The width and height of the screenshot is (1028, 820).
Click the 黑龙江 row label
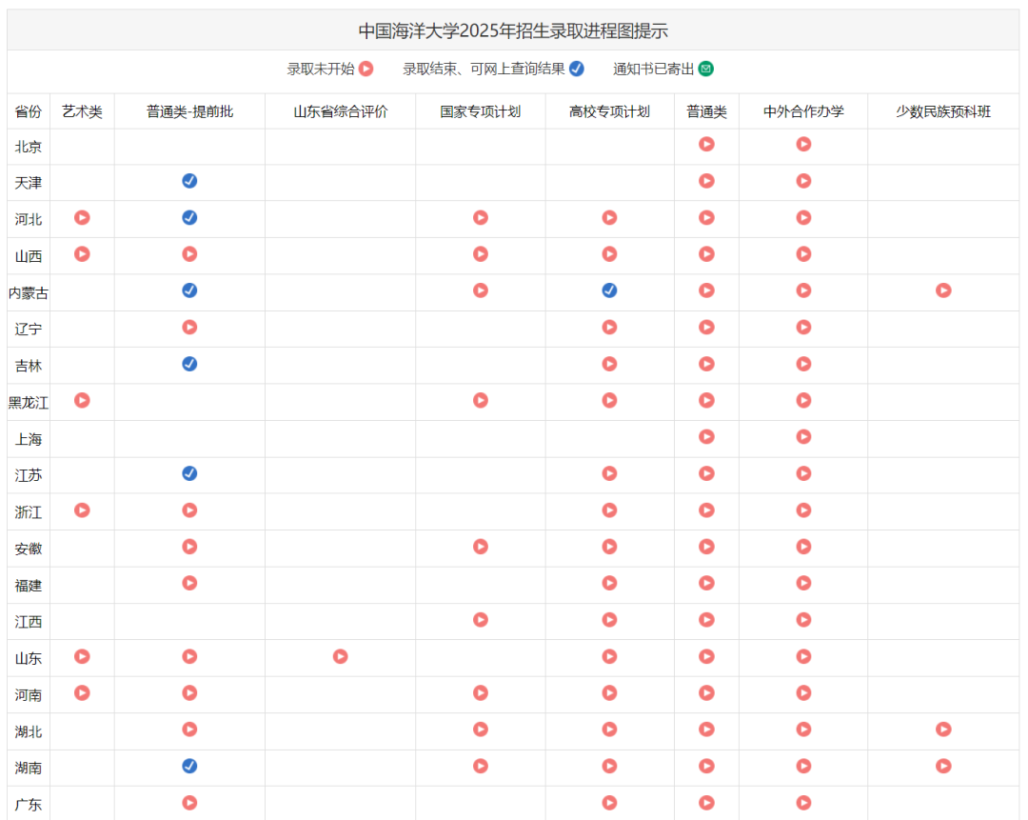click(x=29, y=403)
